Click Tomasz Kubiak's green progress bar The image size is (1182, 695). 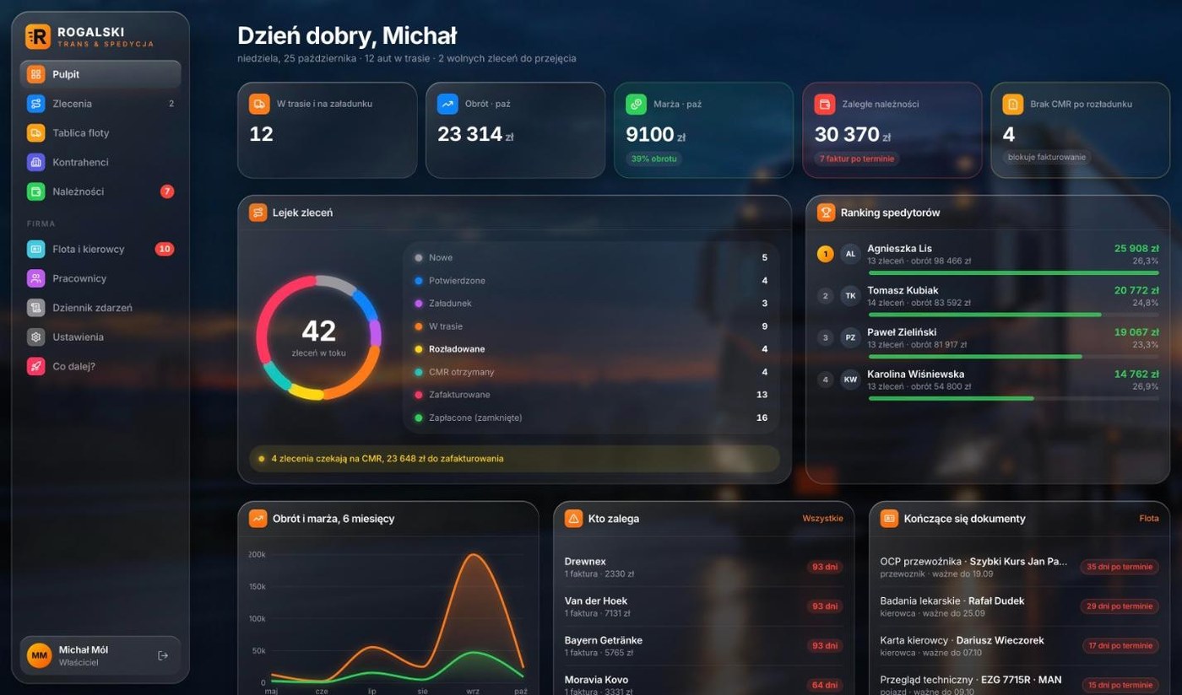(x=984, y=315)
